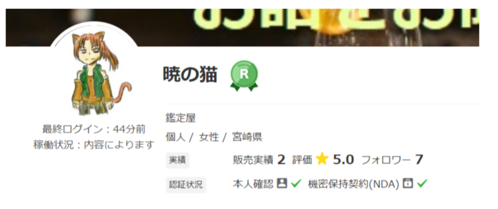Click the green checkmark after 本人確認

tap(296, 183)
